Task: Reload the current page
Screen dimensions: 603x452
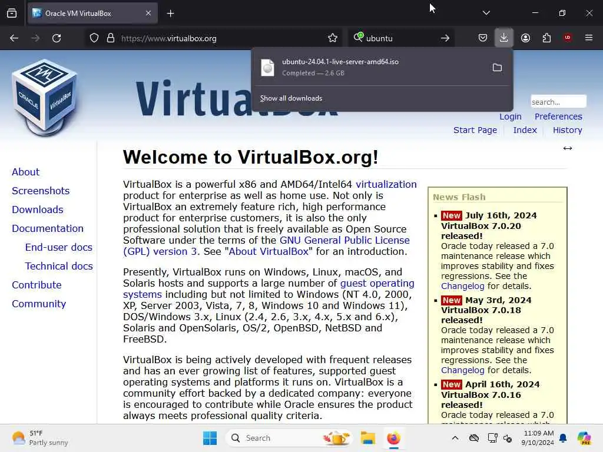Action: pyautogui.click(x=57, y=38)
